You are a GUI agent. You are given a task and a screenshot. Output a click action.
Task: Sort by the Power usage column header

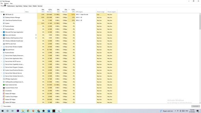101,11
